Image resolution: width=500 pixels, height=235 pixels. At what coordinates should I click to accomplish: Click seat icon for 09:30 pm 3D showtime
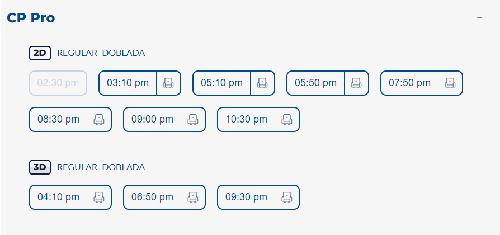coord(287,197)
